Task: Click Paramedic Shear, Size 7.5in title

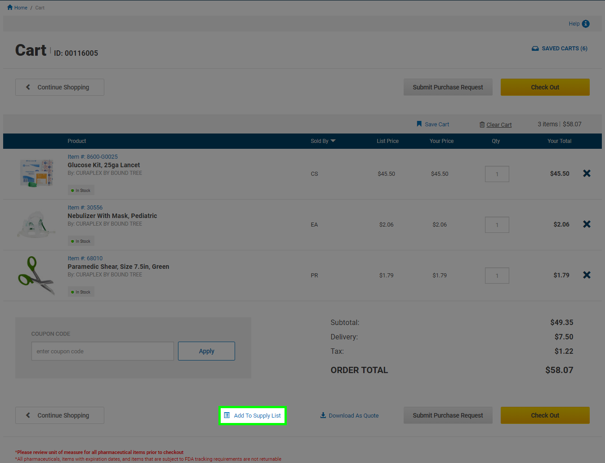Action: 118,267
